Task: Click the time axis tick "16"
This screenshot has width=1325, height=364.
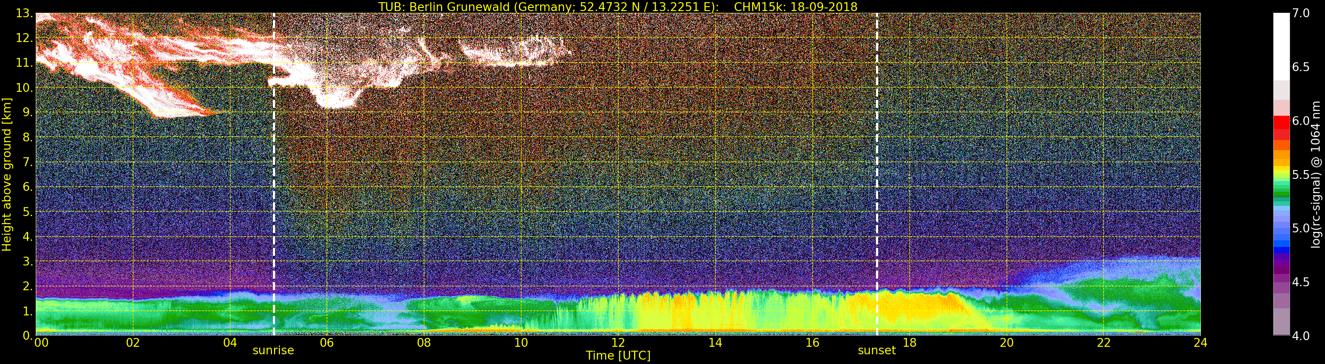Action: 812,343
